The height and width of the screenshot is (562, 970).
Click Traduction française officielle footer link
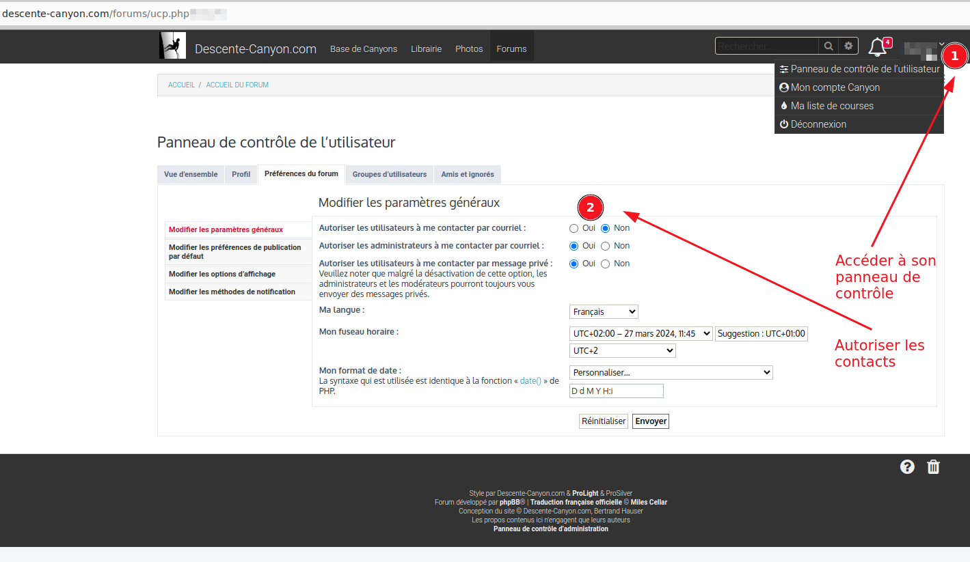pos(576,503)
